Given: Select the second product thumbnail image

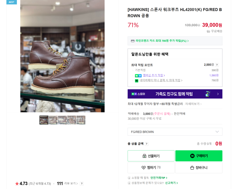Looking at the screenshot, I should [x=53, y=120].
